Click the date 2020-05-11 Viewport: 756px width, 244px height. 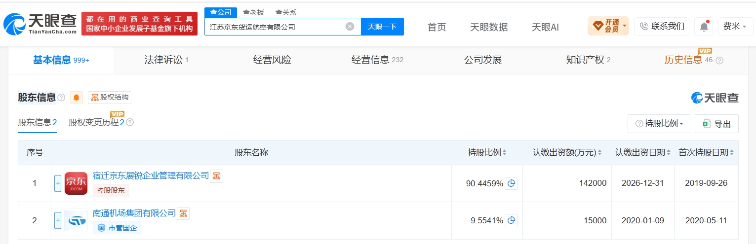pyautogui.click(x=706, y=220)
